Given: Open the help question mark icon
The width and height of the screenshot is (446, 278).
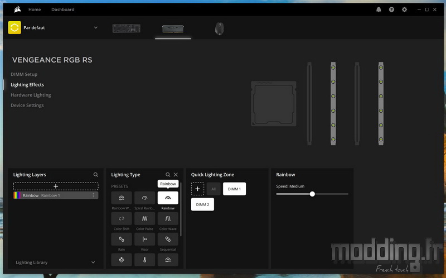Looking at the screenshot, I should click(x=391, y=9).
